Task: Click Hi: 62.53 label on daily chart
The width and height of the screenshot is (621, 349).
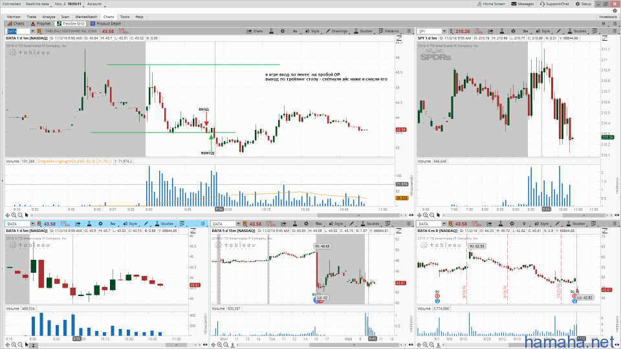Action: [x=477, y=246]
